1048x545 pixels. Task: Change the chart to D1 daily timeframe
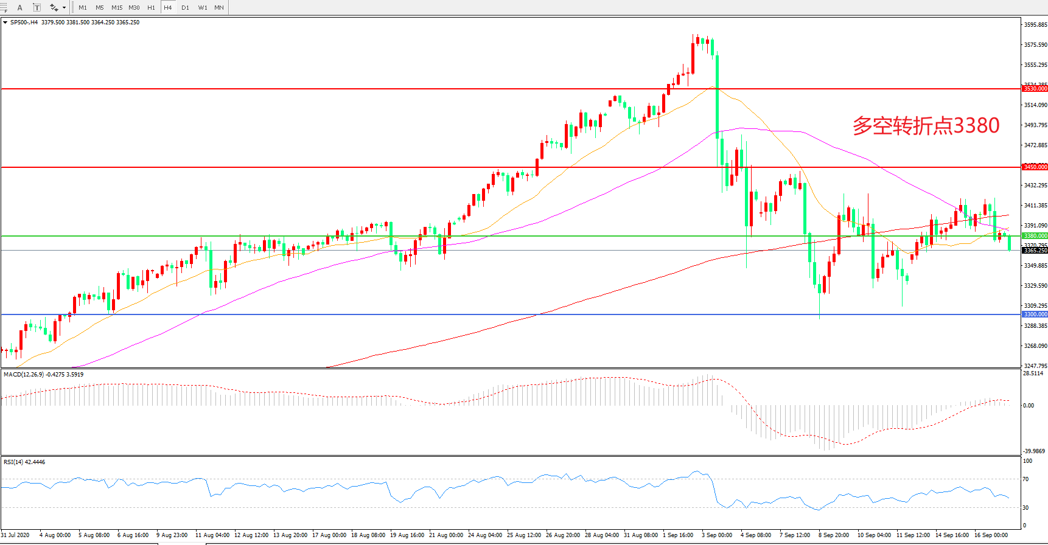[x=185, y=8]
